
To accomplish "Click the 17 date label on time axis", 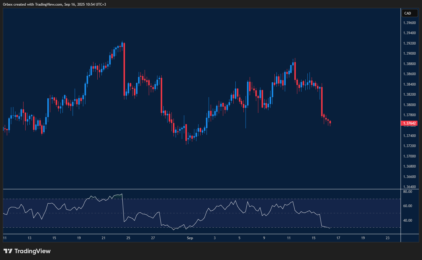I will [338, 238].
